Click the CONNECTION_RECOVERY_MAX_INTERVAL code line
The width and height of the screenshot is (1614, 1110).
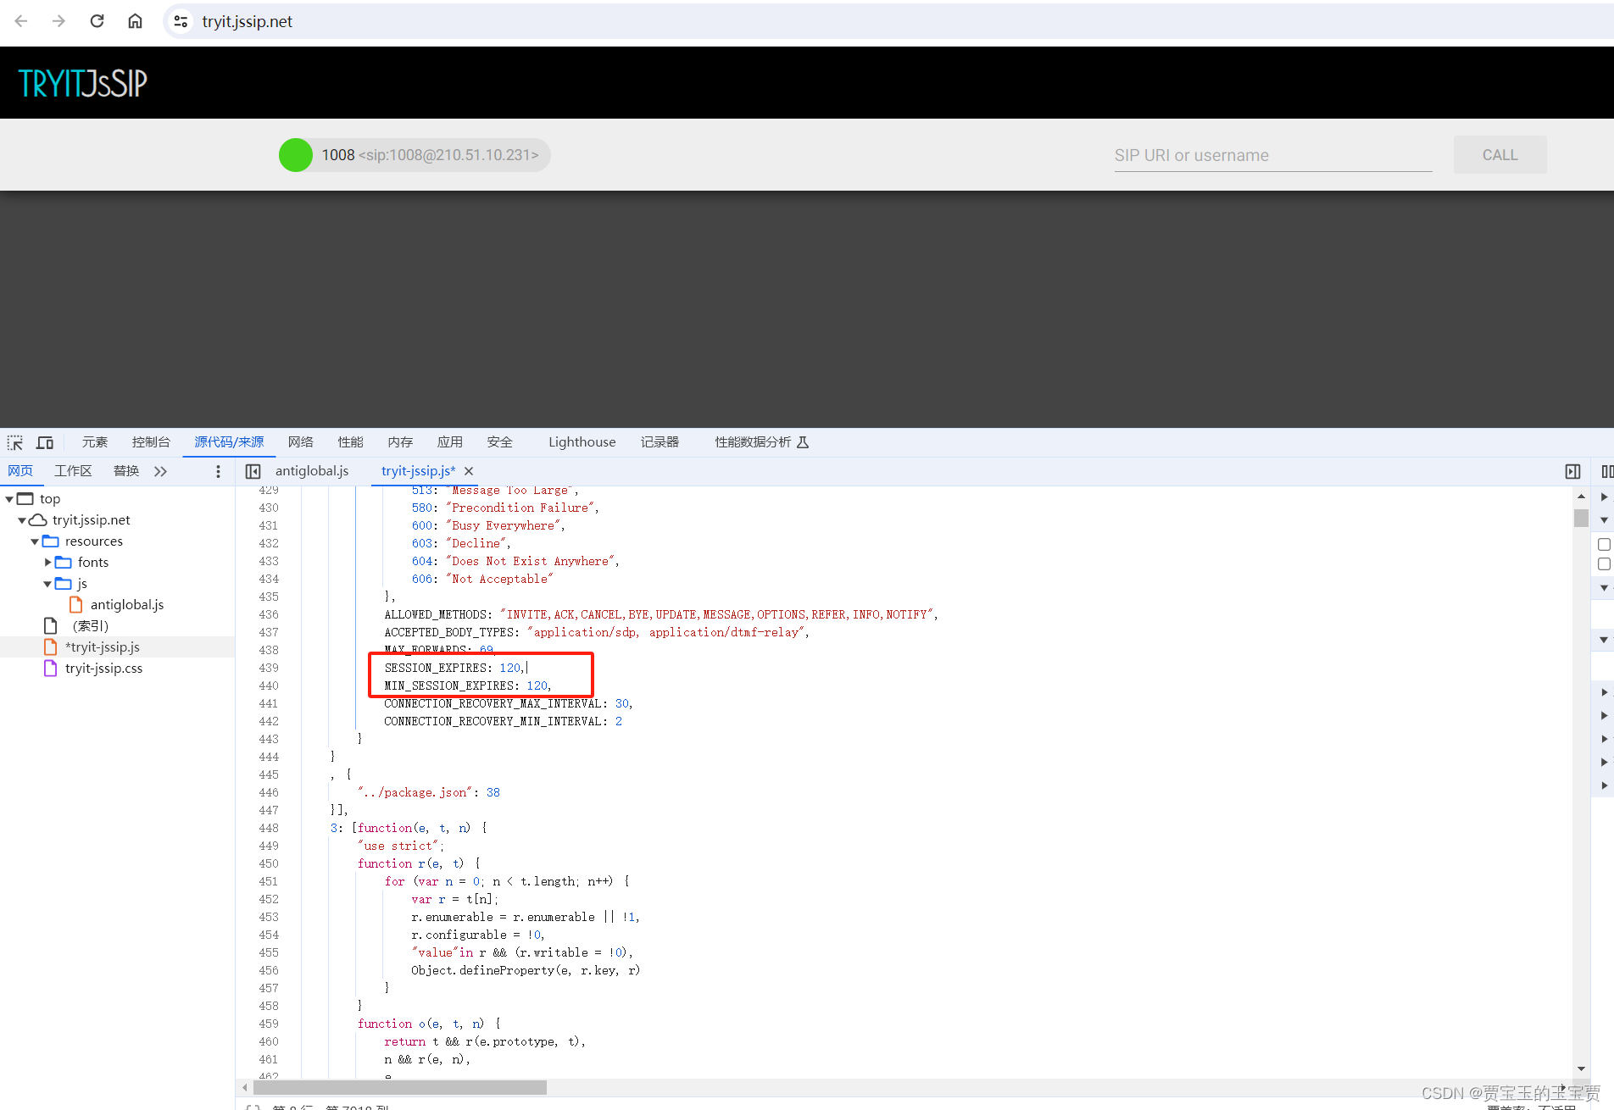pos(509,703)
